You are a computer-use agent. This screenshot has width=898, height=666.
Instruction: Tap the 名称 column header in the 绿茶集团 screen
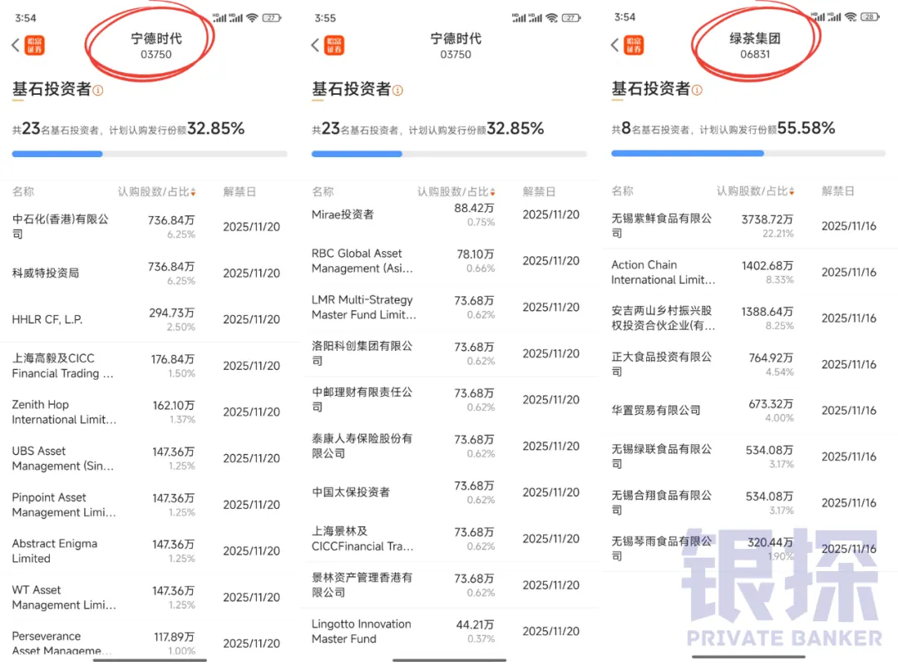tap(623, 191)
